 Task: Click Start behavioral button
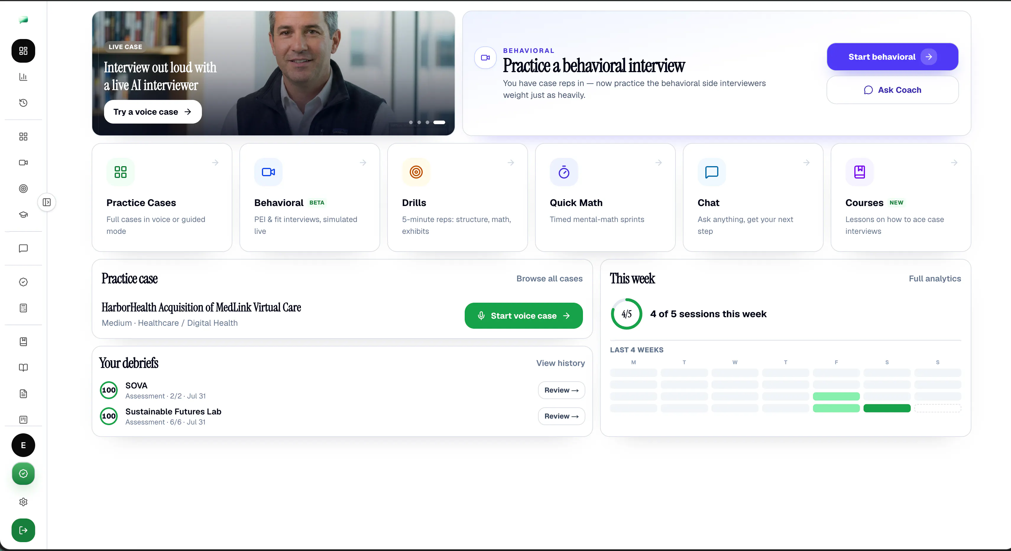click(892, 57)
